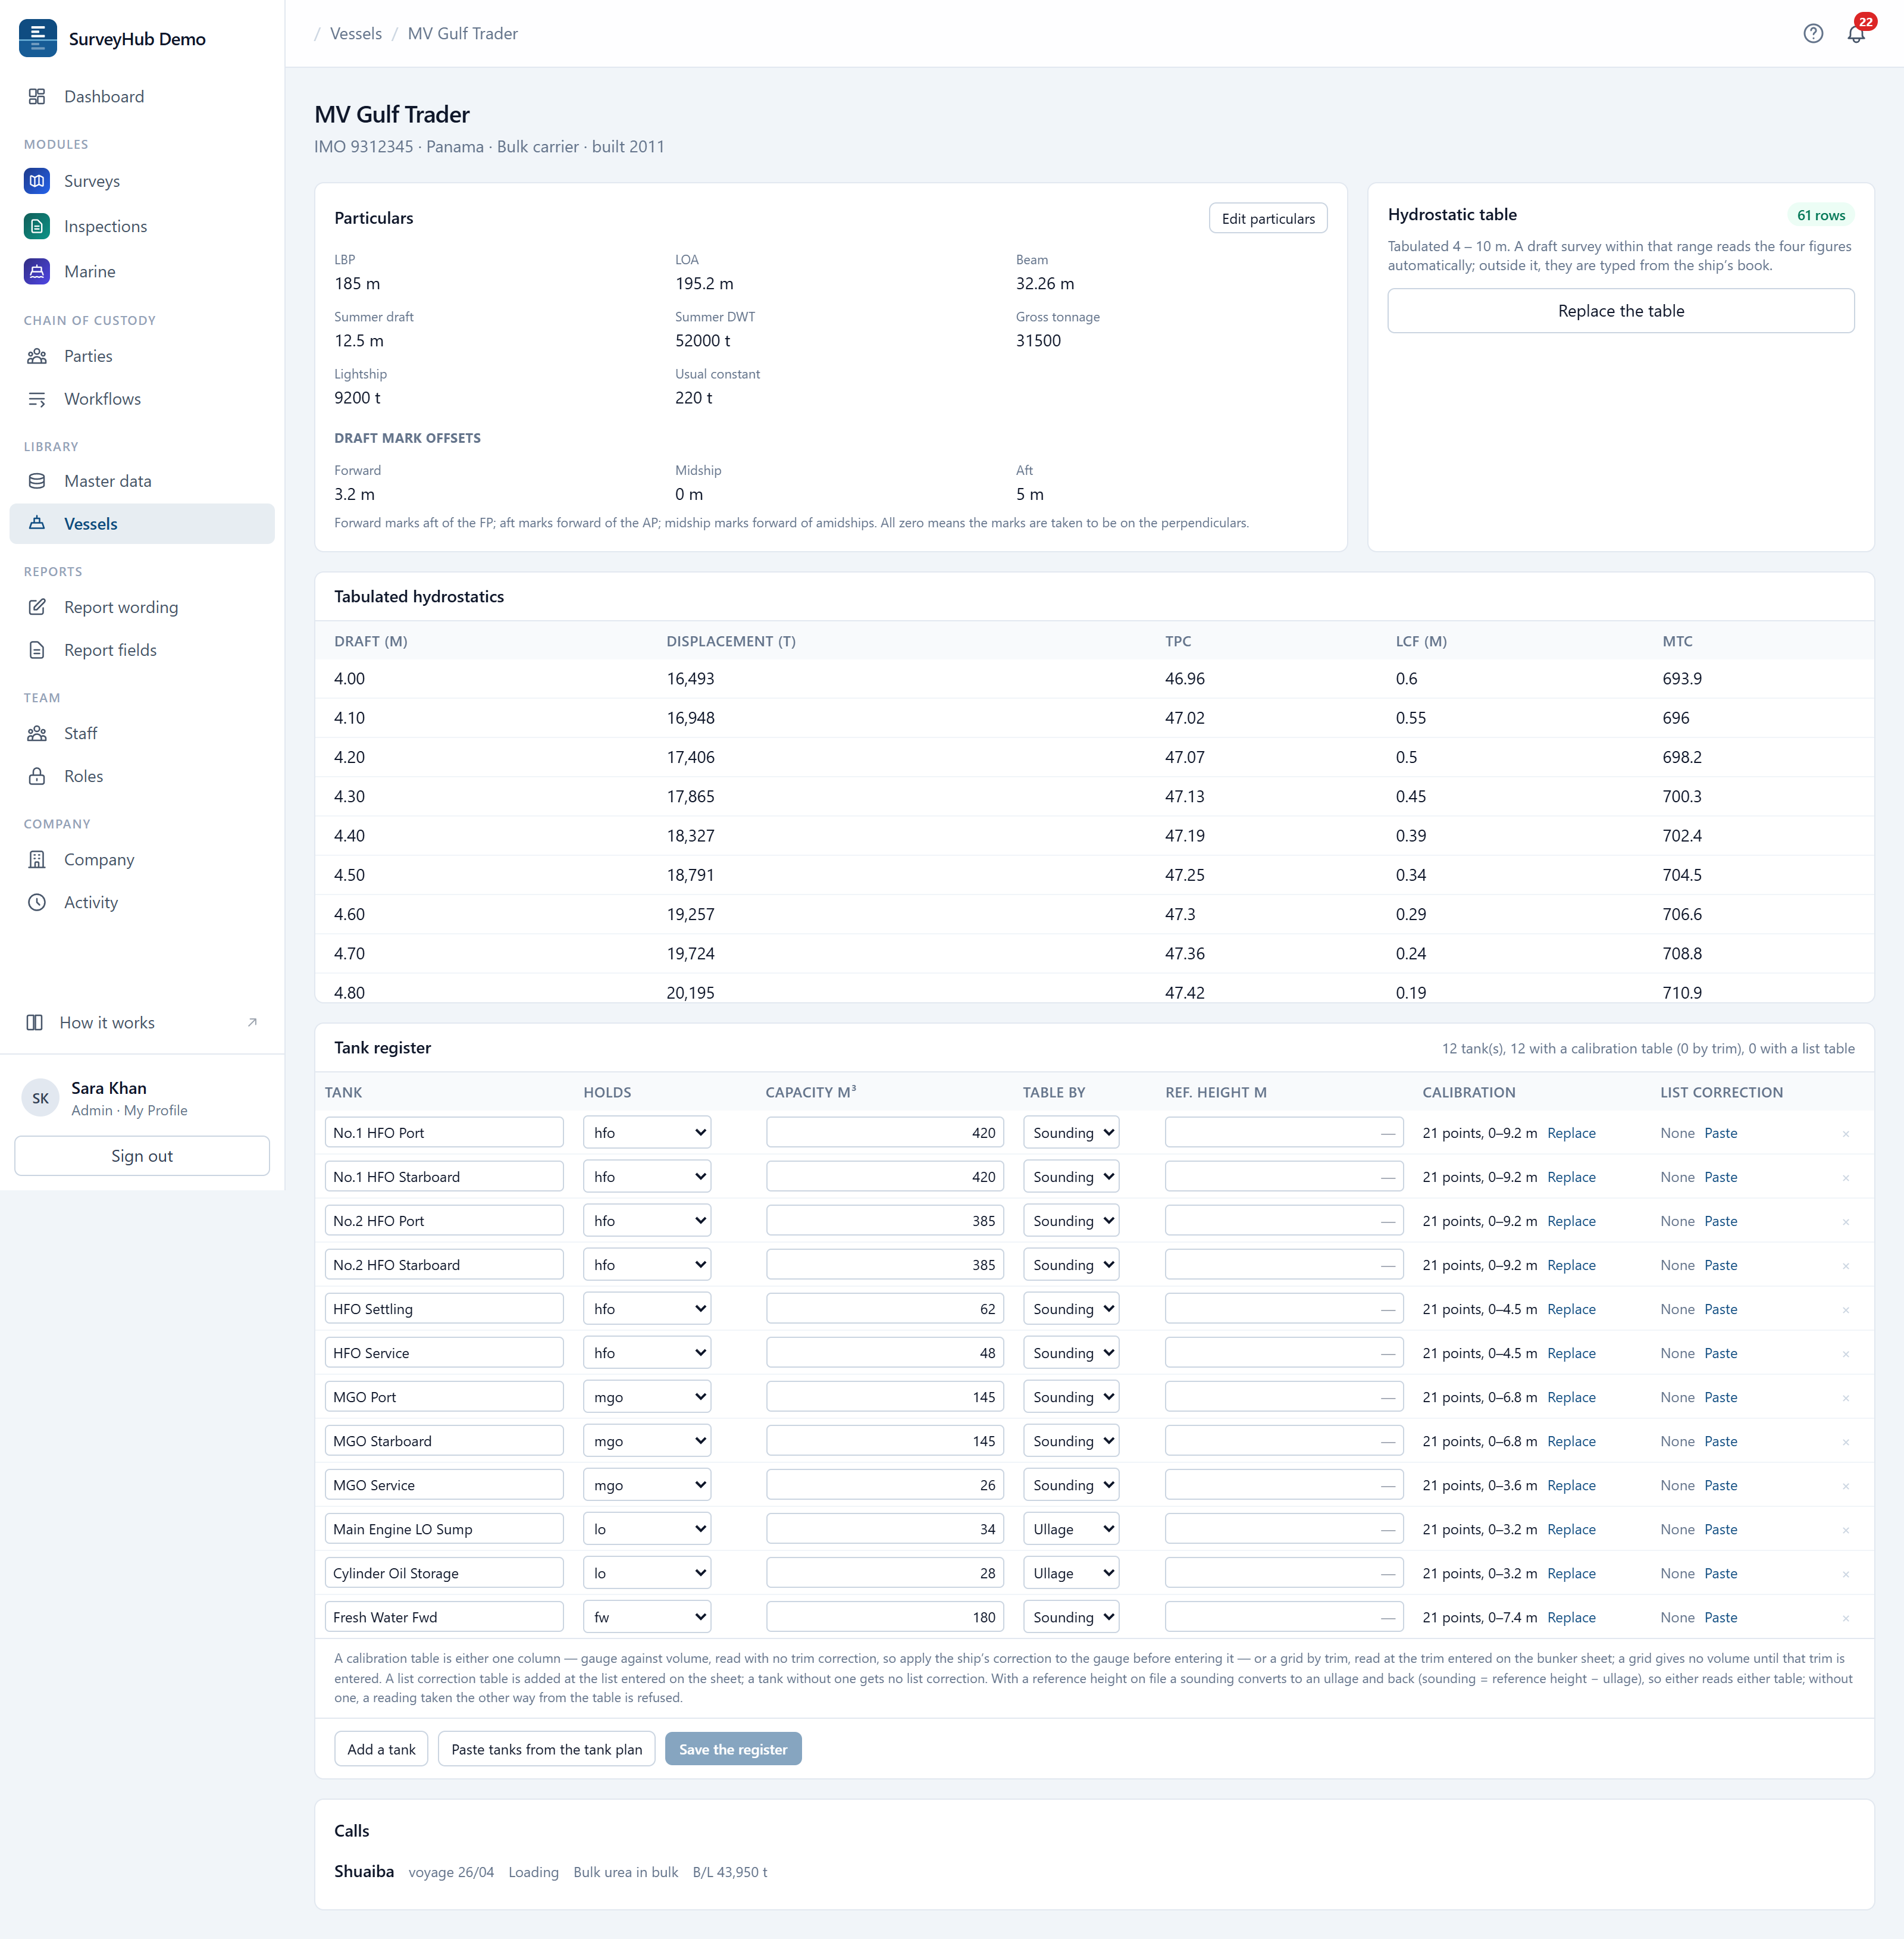
Task: Open the Surveys module icon
Action: (x=37, y=181)
